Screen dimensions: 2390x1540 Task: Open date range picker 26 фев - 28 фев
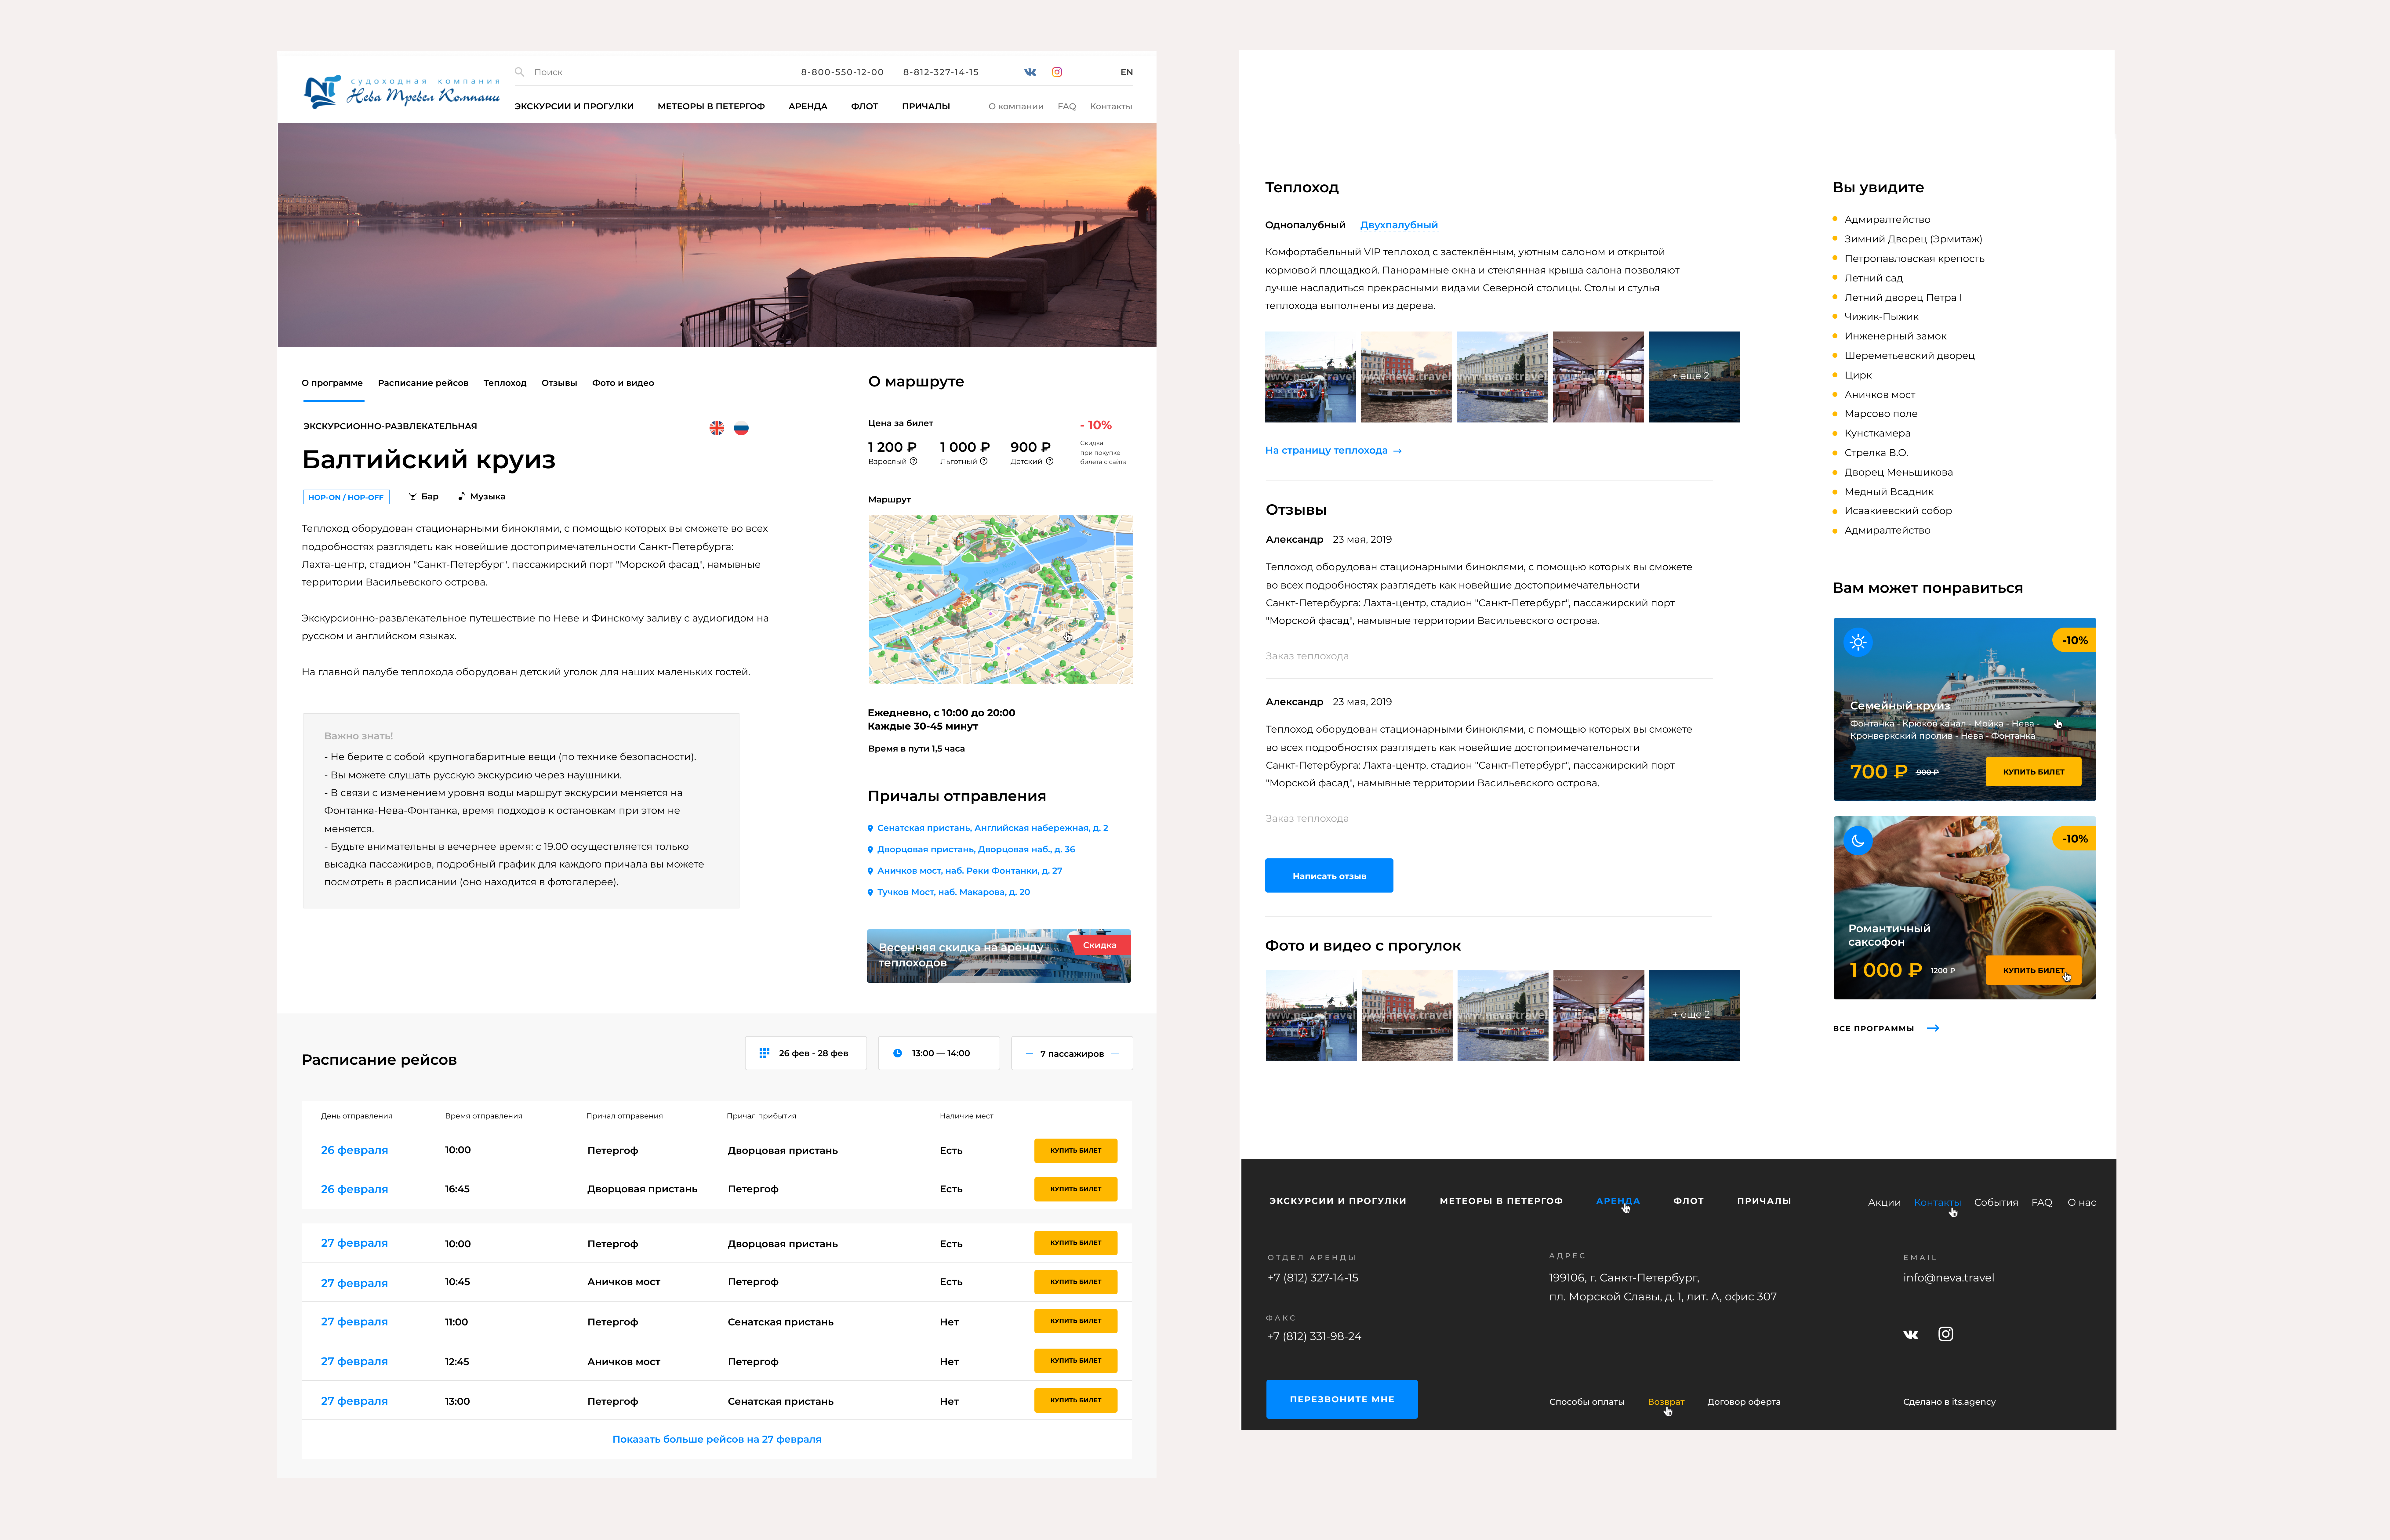(806, 1053)
